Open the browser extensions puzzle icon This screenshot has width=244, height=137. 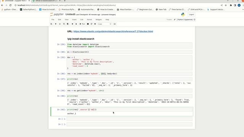(x=231, y=5)
